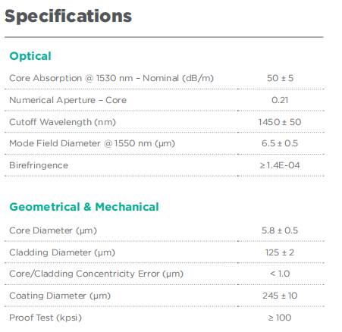
Task: Select the Birefringence row label
Action: point(39,165)
